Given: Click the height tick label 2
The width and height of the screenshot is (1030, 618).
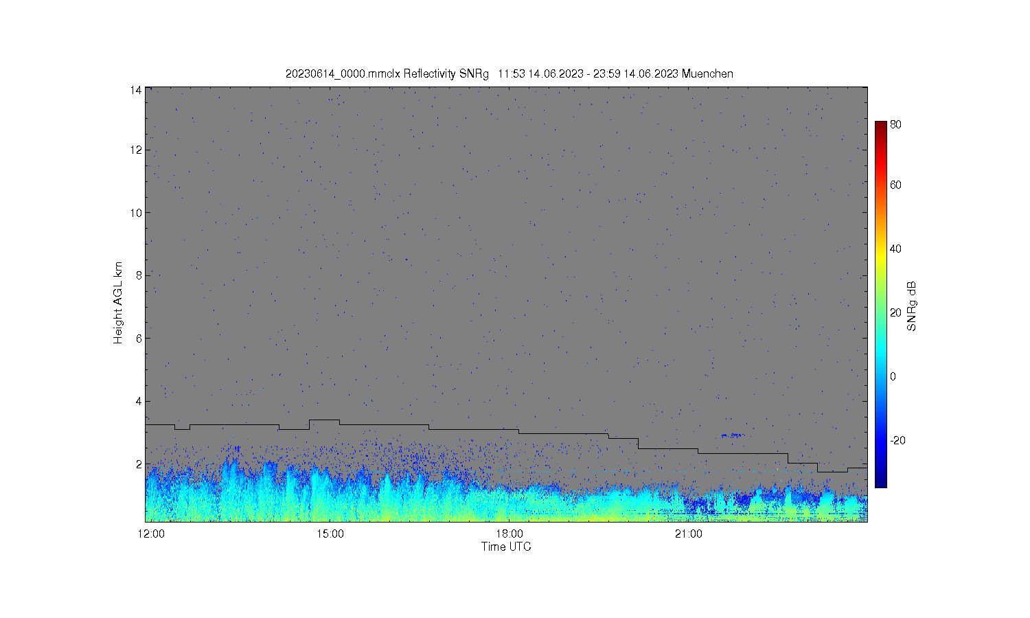Looking at the screenshot, I should click(x=139, y=464).
